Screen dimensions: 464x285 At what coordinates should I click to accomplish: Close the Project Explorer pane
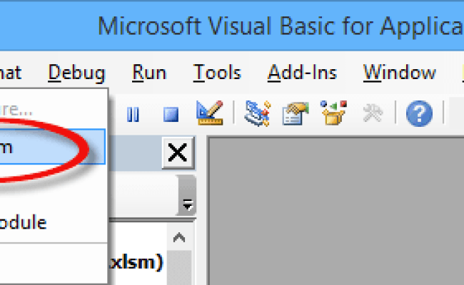pyautogui.click(x=178, y=152)
